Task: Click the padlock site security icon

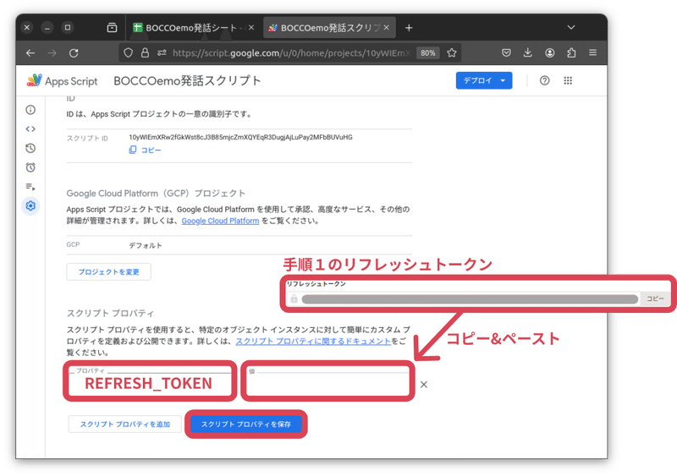Action: point(145,52)
